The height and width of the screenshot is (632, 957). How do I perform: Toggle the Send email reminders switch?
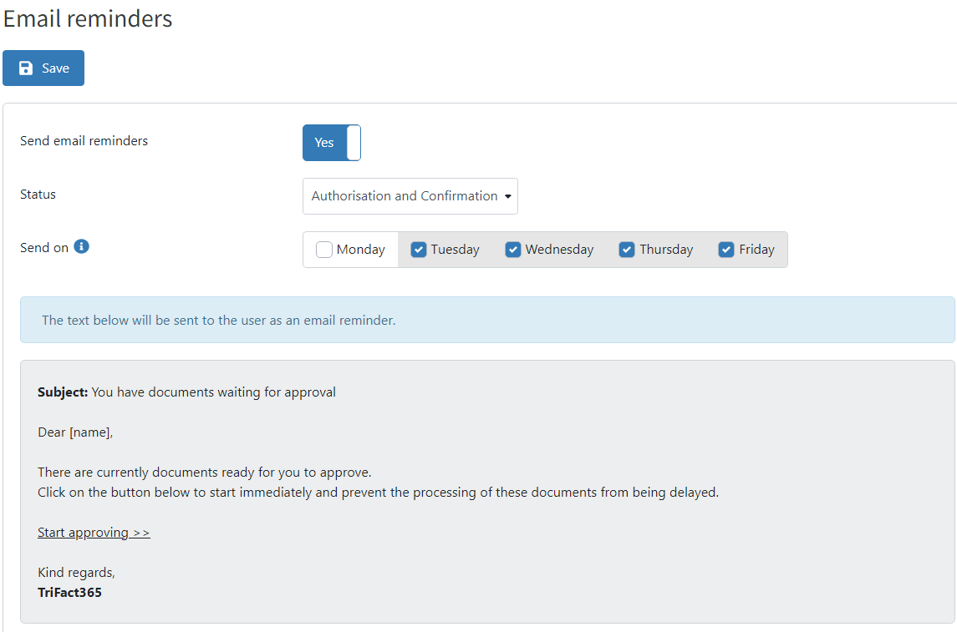pos(332,143)
